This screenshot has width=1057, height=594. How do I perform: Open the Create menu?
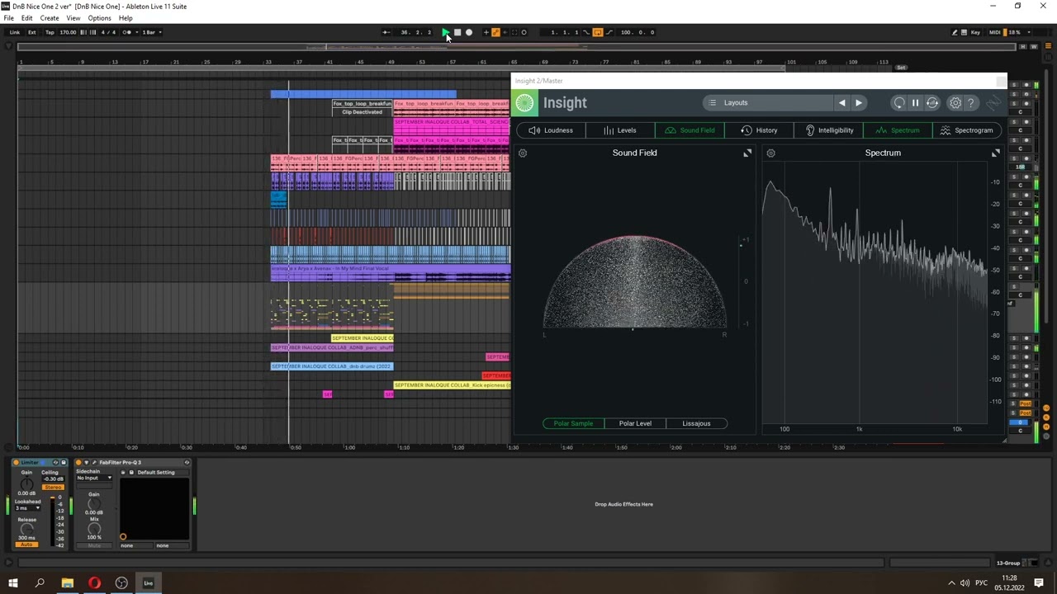(50, 18)
